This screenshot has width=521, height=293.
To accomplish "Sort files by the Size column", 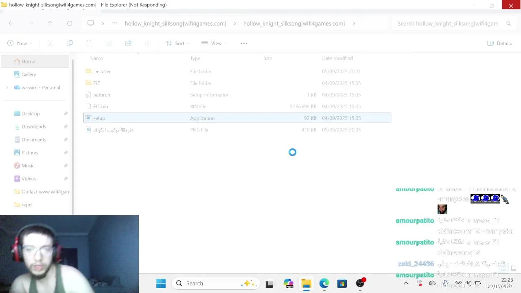I will [267, 58].
